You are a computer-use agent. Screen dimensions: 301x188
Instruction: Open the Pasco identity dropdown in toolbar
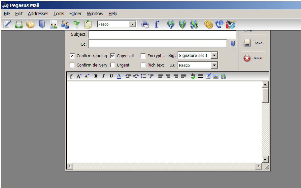(133, 24)
